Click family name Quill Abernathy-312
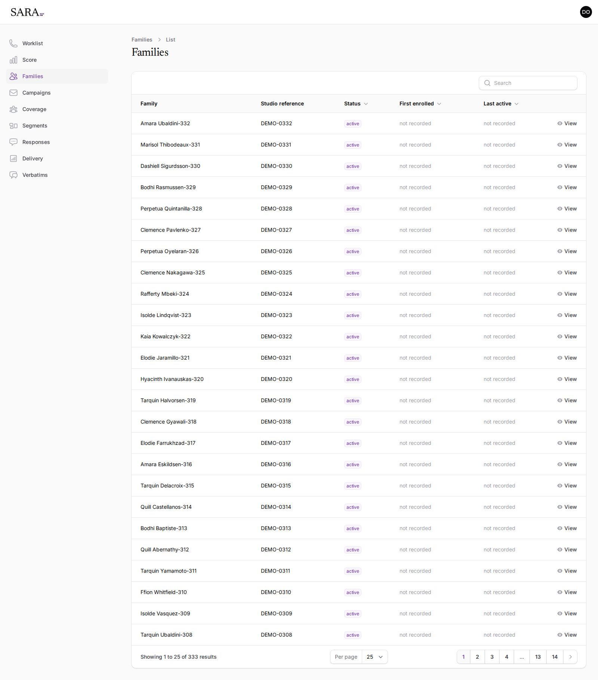This screenshot has width=598, height=680. click(165, 550)
